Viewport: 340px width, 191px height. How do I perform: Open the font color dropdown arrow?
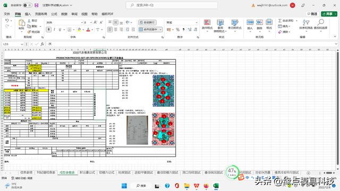tap(92, 30)
